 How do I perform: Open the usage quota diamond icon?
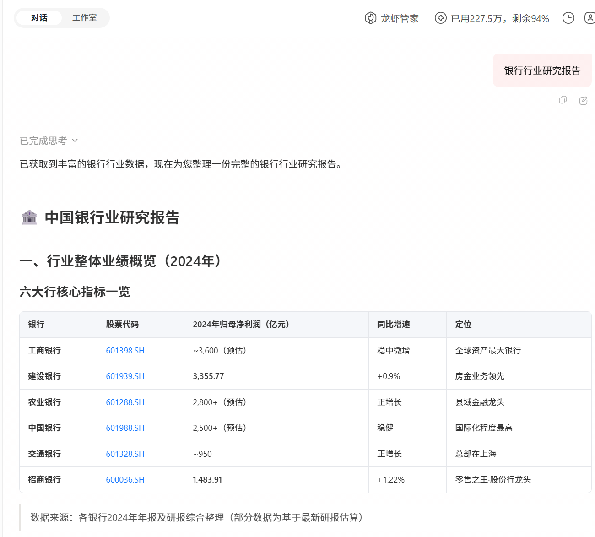[x=440, y=18]
